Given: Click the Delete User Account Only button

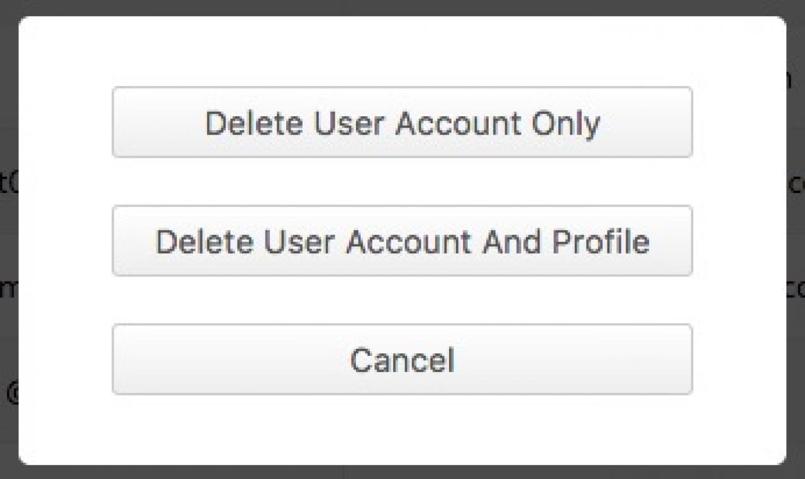Looking at the screenshot, I should [402, 123].
